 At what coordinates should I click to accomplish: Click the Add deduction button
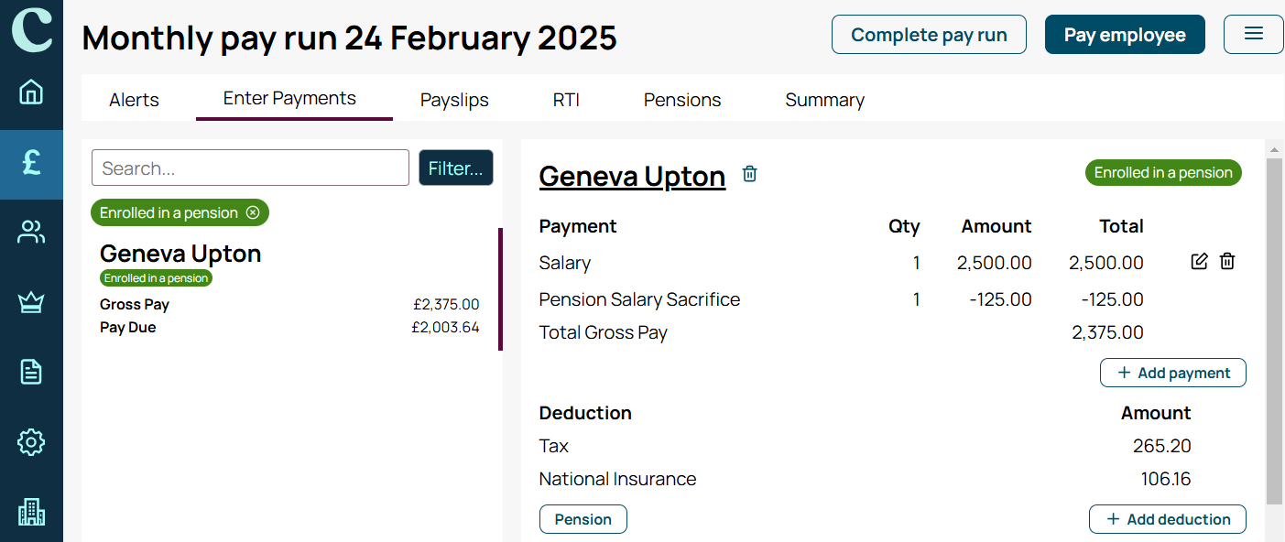(x=1168, y=519)
